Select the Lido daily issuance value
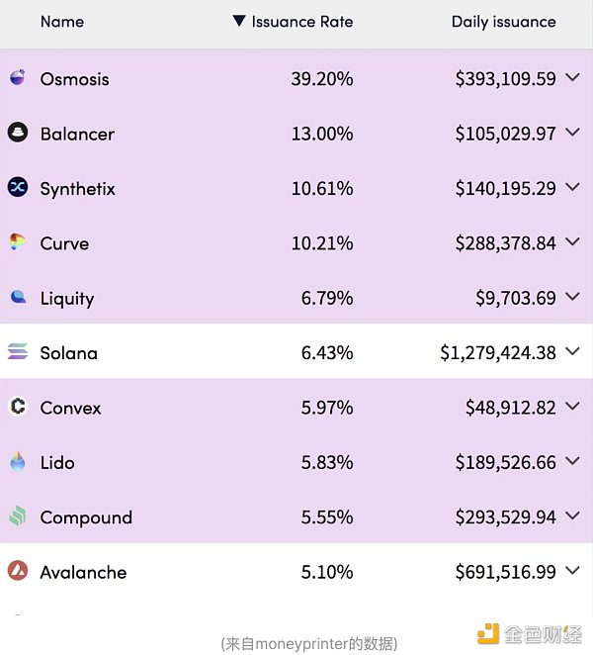 [505, 462]
